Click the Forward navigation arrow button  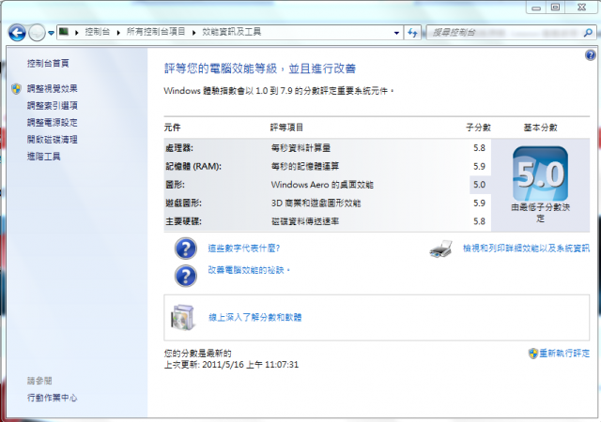[x=38, y=33]
